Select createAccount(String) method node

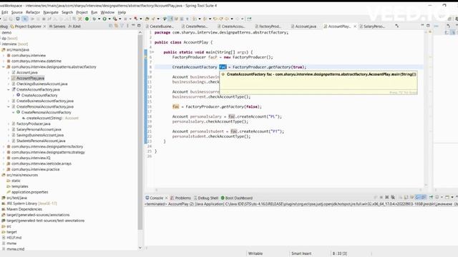(x=44, y=118)
